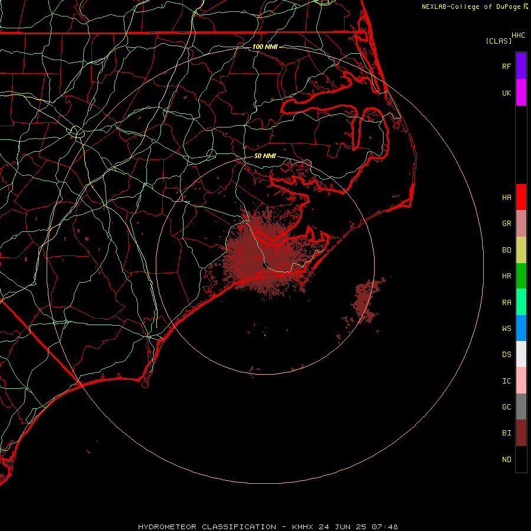The image size is (531, 531).
Task: Click the [CLAS] unit label
Action: click(x=499, y=41)
